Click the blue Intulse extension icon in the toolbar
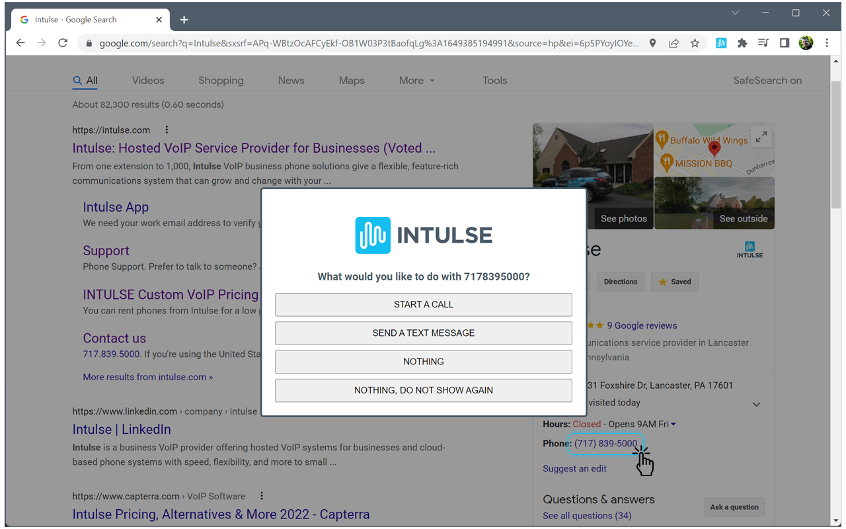The image size is (846, 529). (721, 42)
